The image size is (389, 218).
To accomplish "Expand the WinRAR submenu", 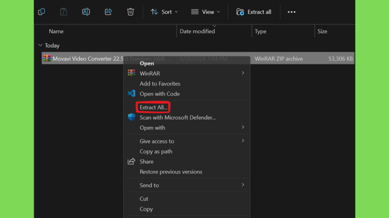I will (187, 73).
